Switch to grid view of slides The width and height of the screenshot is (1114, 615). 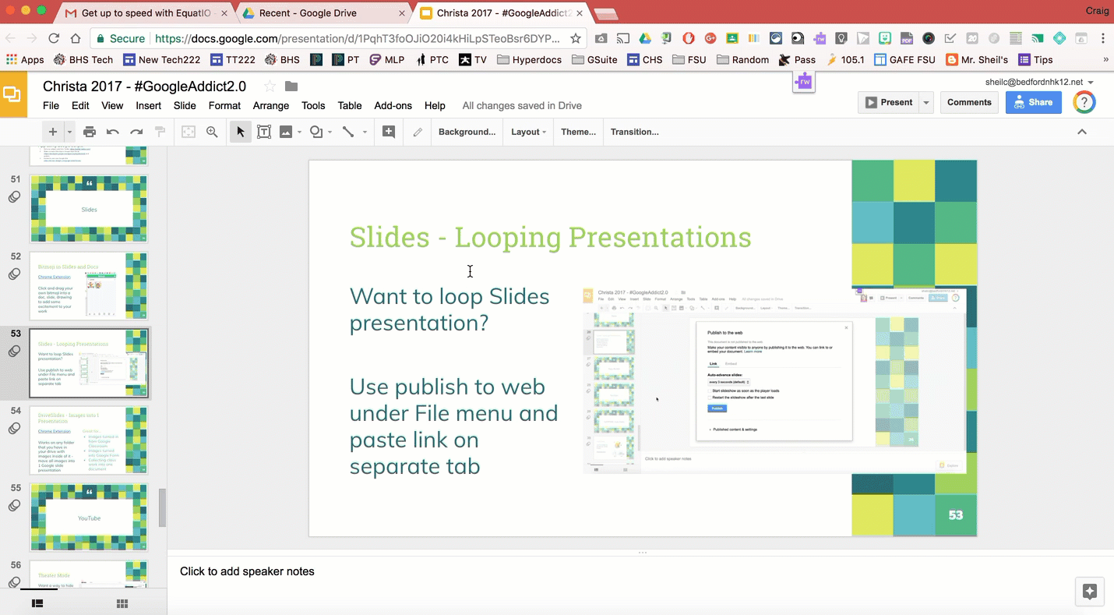tap(122, 603)
